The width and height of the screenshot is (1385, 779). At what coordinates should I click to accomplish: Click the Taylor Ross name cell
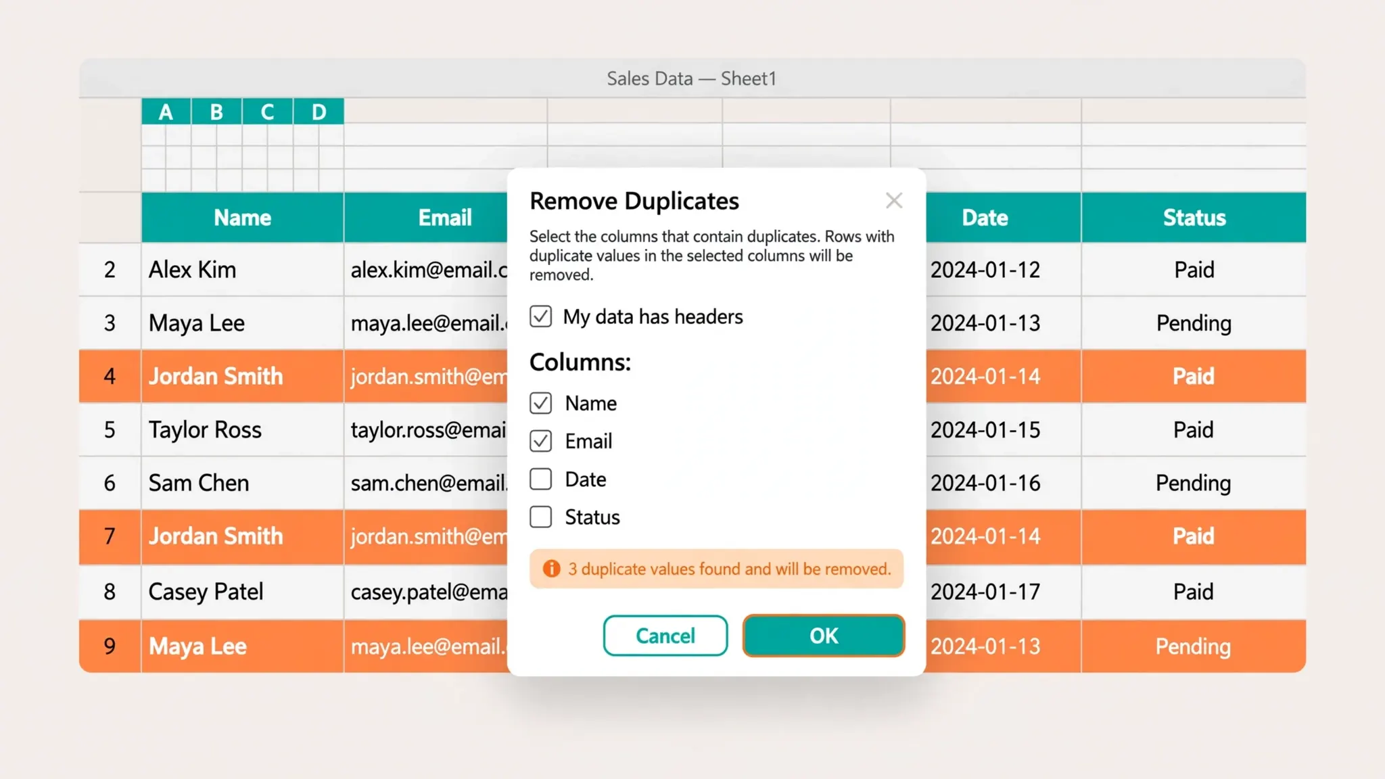[243, 430]
